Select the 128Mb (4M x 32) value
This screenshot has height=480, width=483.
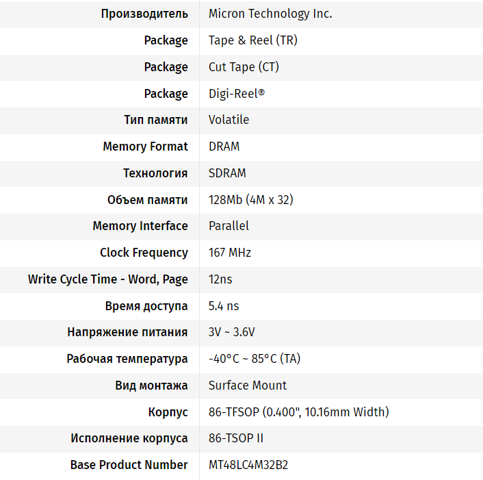(x=251, y=200)
